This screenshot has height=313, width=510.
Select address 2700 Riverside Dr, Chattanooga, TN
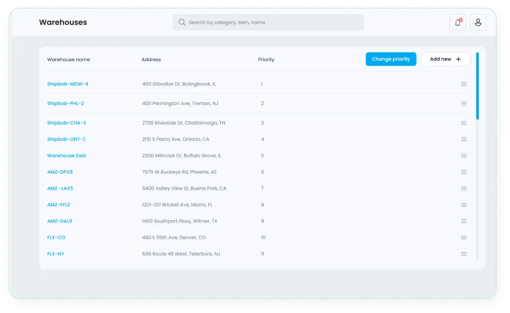click(183, 123)
